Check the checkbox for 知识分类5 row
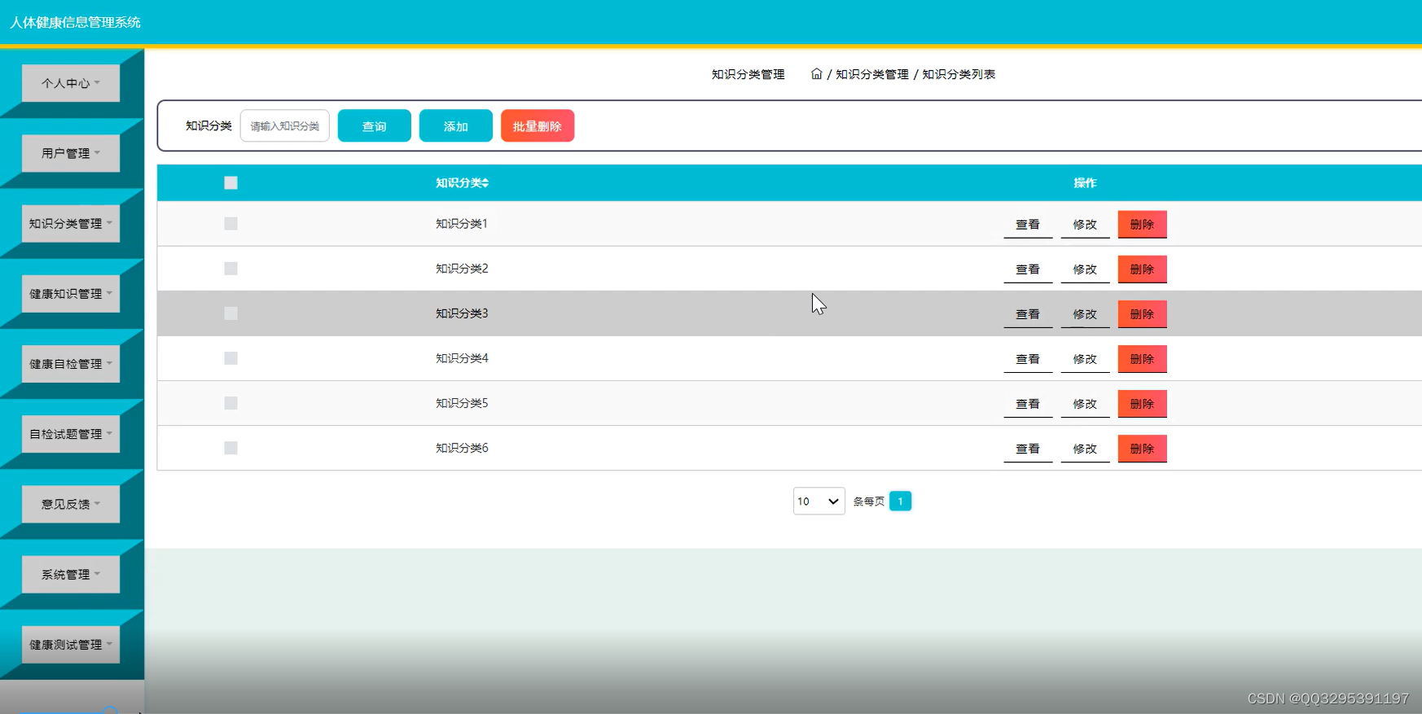The height and width of the screenshot is (714, 1422). (x=231, y=403)
